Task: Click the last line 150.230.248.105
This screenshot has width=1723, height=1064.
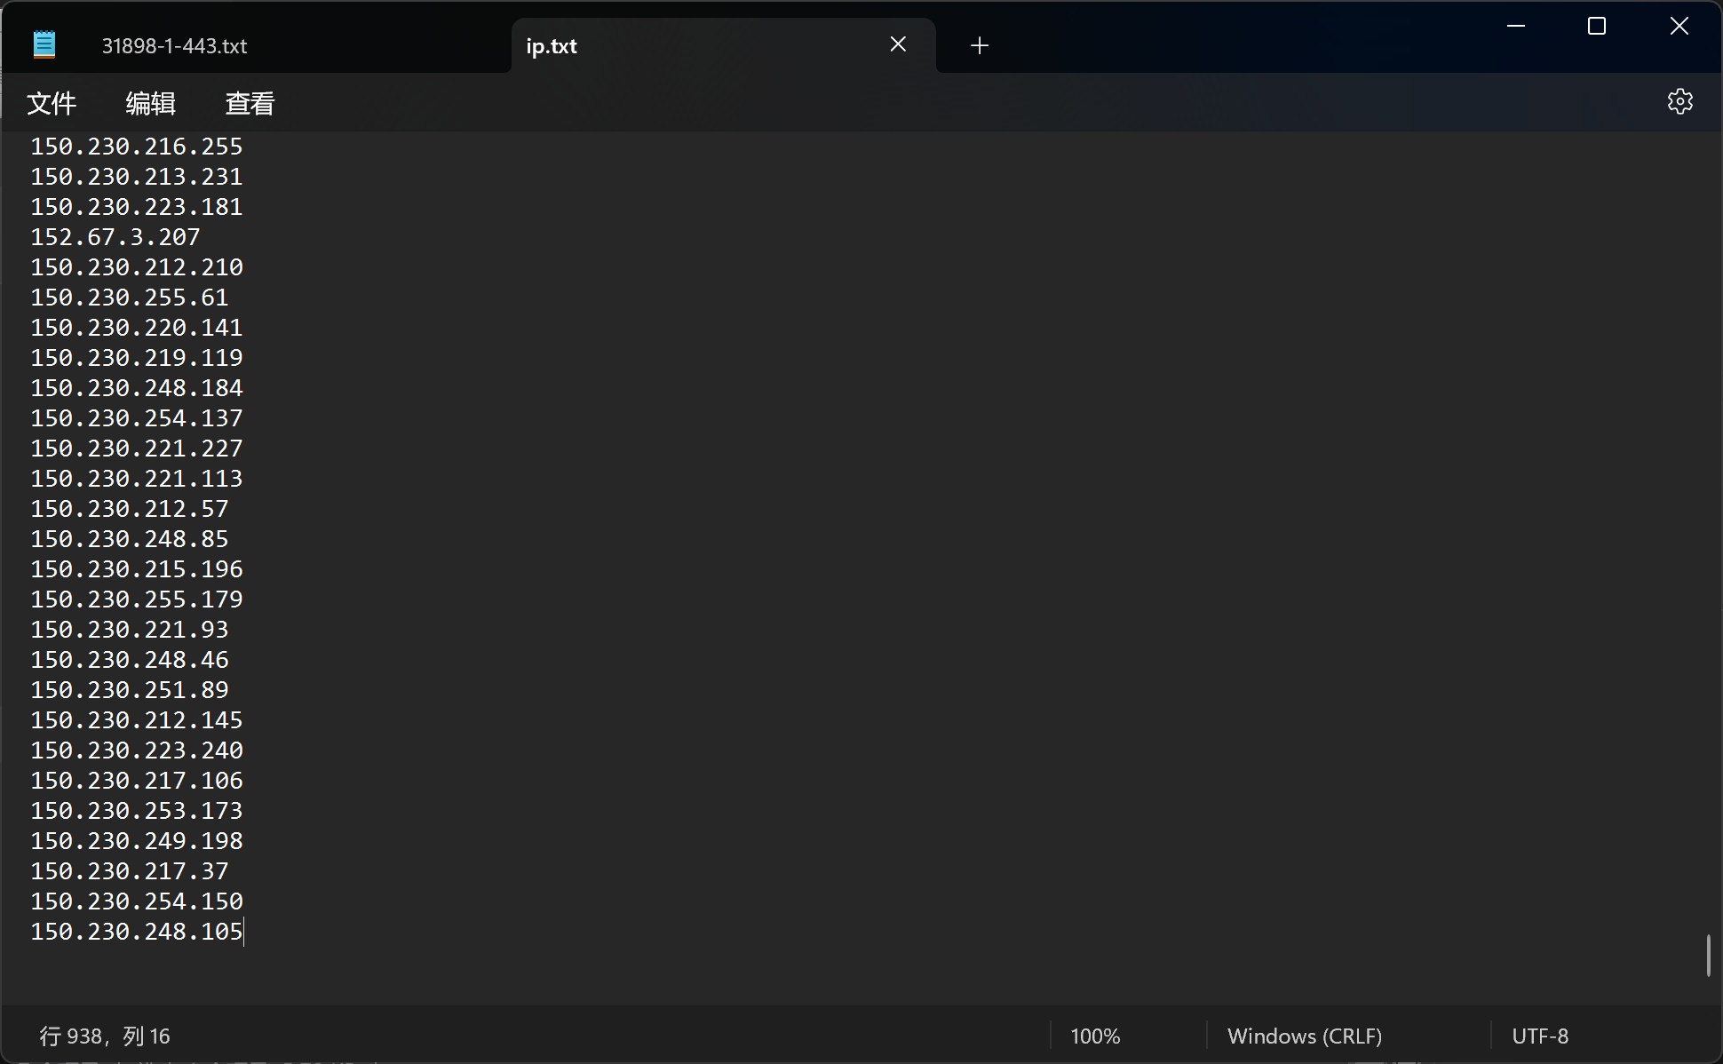Action: tap(137, 932)
